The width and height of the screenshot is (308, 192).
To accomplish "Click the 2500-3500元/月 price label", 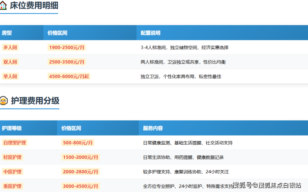I will coord(67,62).
